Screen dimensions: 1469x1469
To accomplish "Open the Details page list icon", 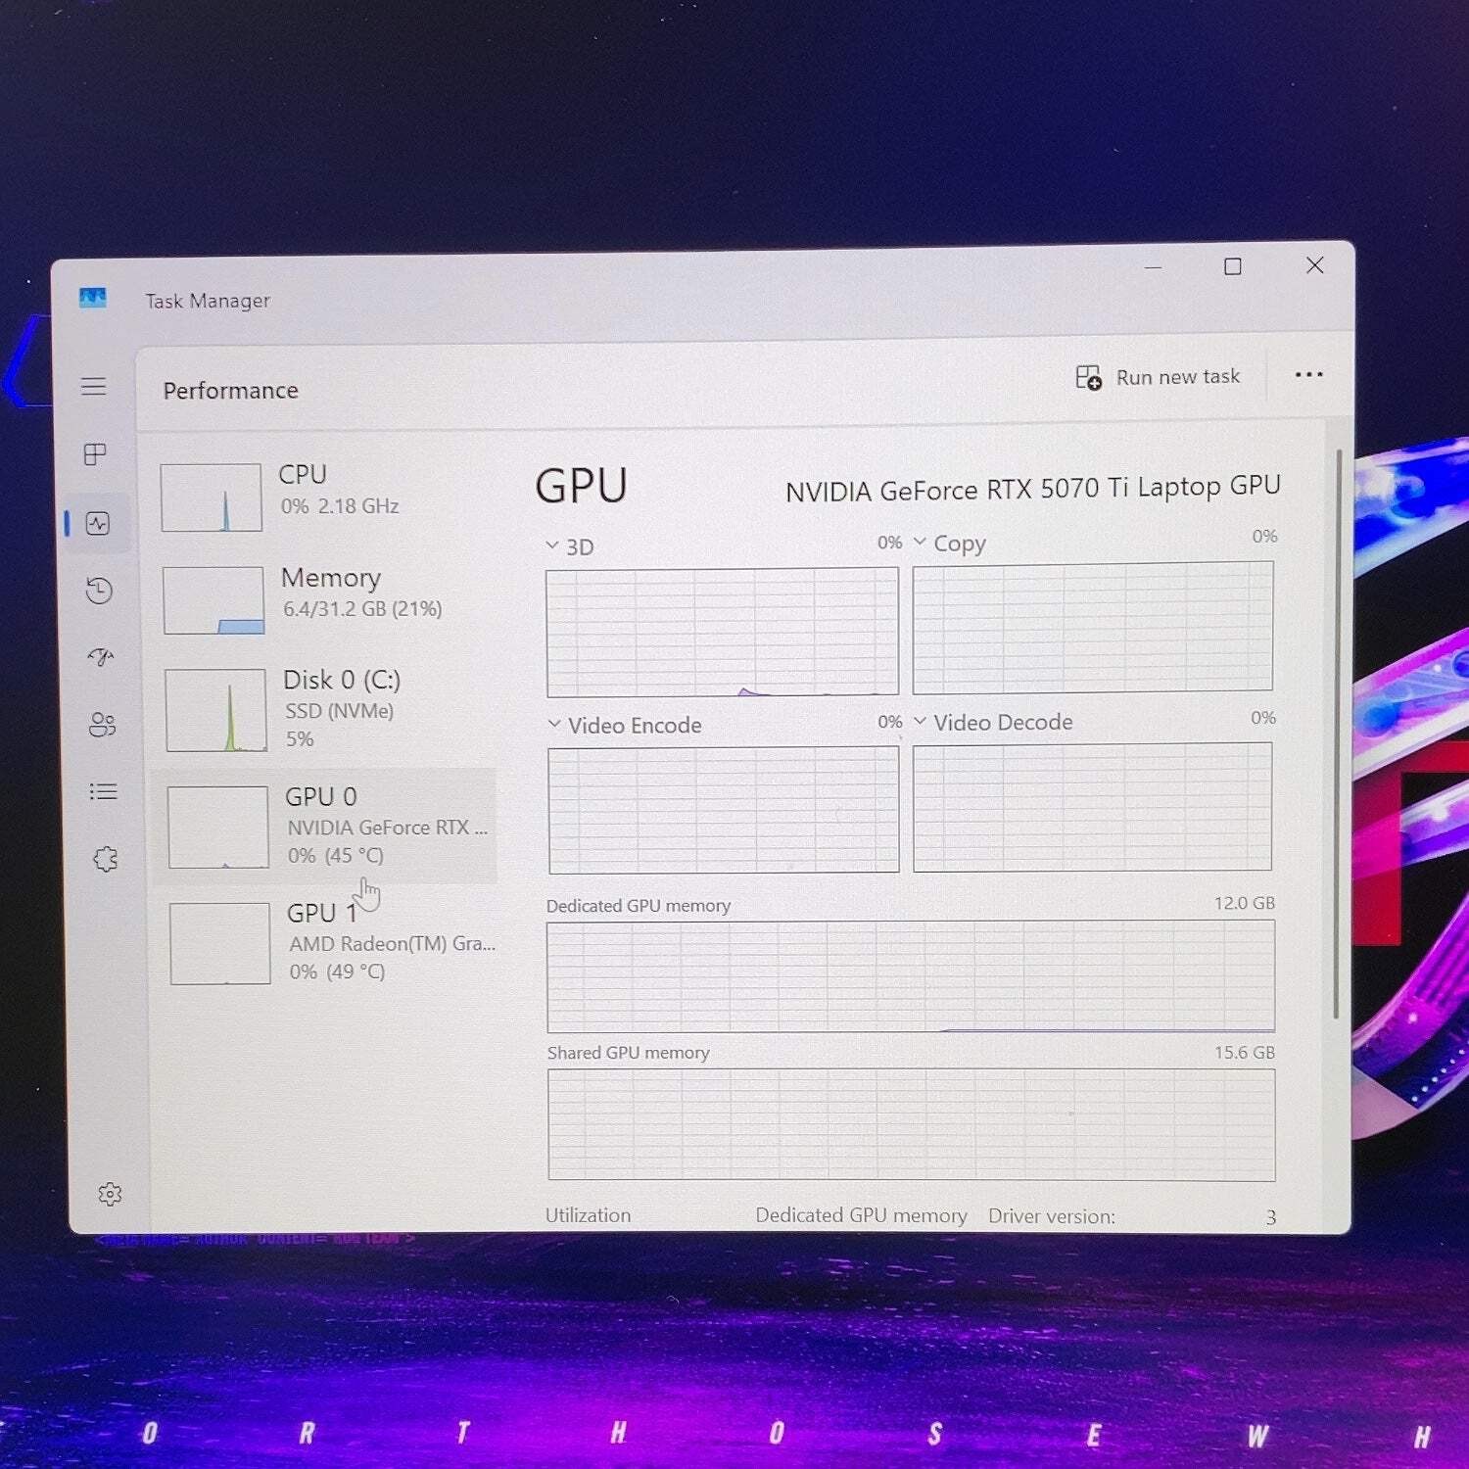I will click(103, 791).
